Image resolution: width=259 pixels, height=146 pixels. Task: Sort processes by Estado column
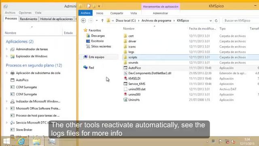click(x=68, y=33)
